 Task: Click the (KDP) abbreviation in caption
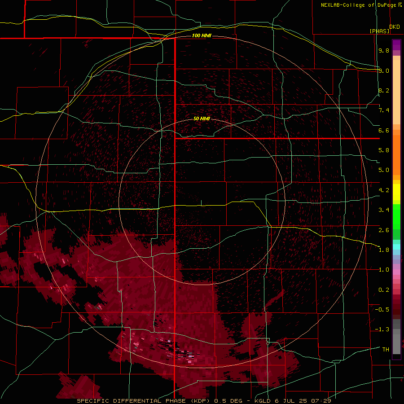[201, 401]
